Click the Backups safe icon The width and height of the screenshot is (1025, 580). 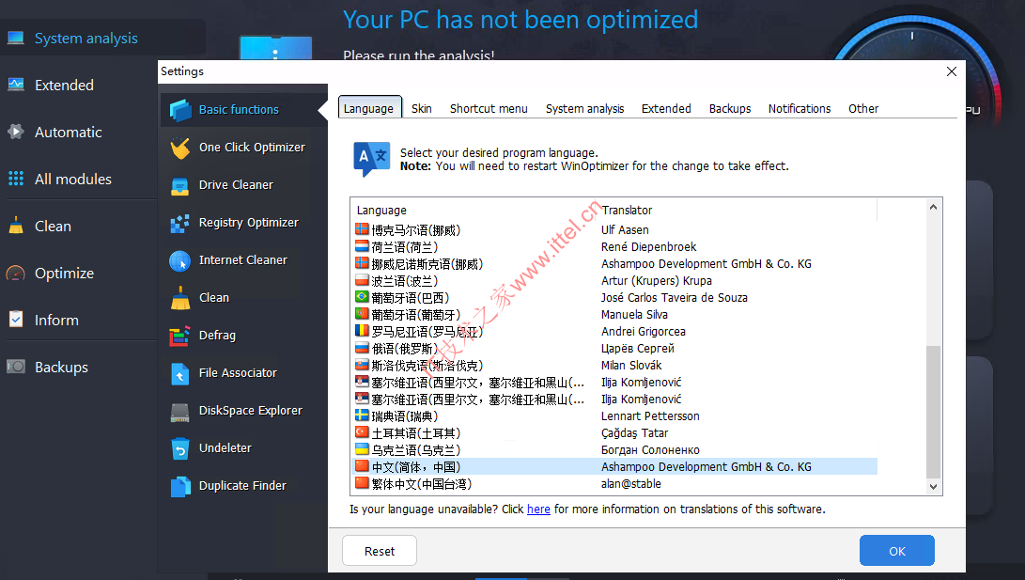click(x=16, y=367)
